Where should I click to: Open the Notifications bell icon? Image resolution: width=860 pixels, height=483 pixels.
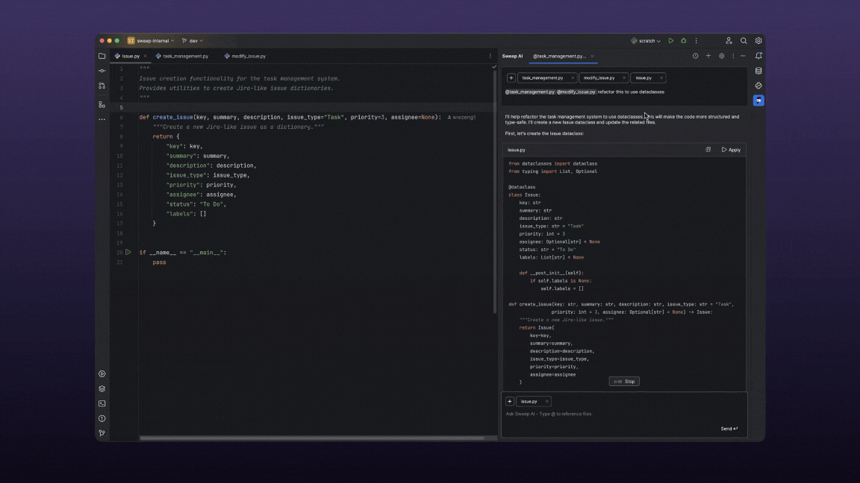coord(758,56)
